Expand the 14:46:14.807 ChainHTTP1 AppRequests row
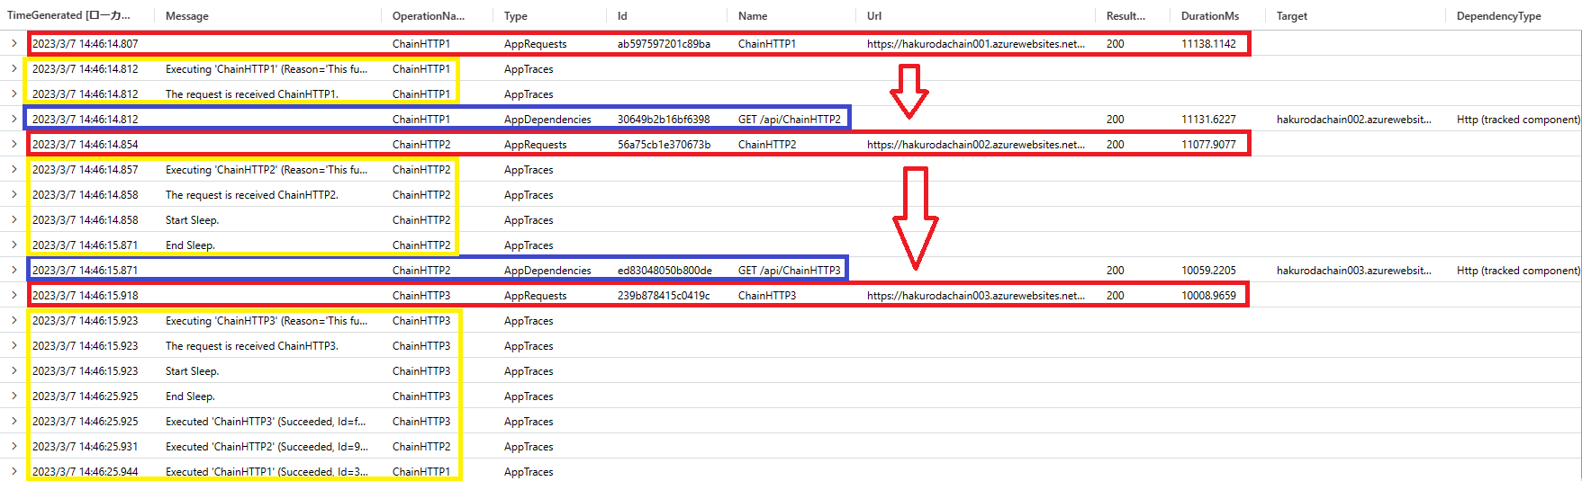This screenshot has height=481, width=1582. (14, 43)
